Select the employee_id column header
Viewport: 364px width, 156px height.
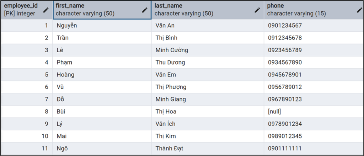point(21,10)
